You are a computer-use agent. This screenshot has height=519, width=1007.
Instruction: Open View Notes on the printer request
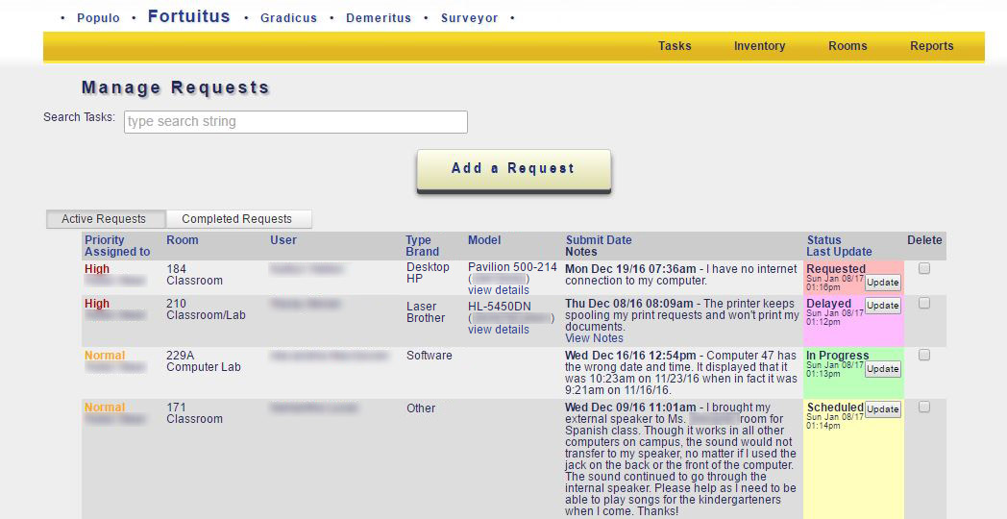[x=594, y=338]
